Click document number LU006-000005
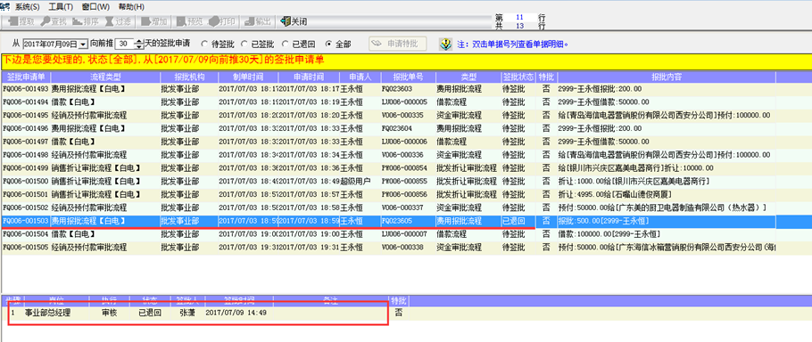This screenshot has height=342, width=812. coord(404,102)
